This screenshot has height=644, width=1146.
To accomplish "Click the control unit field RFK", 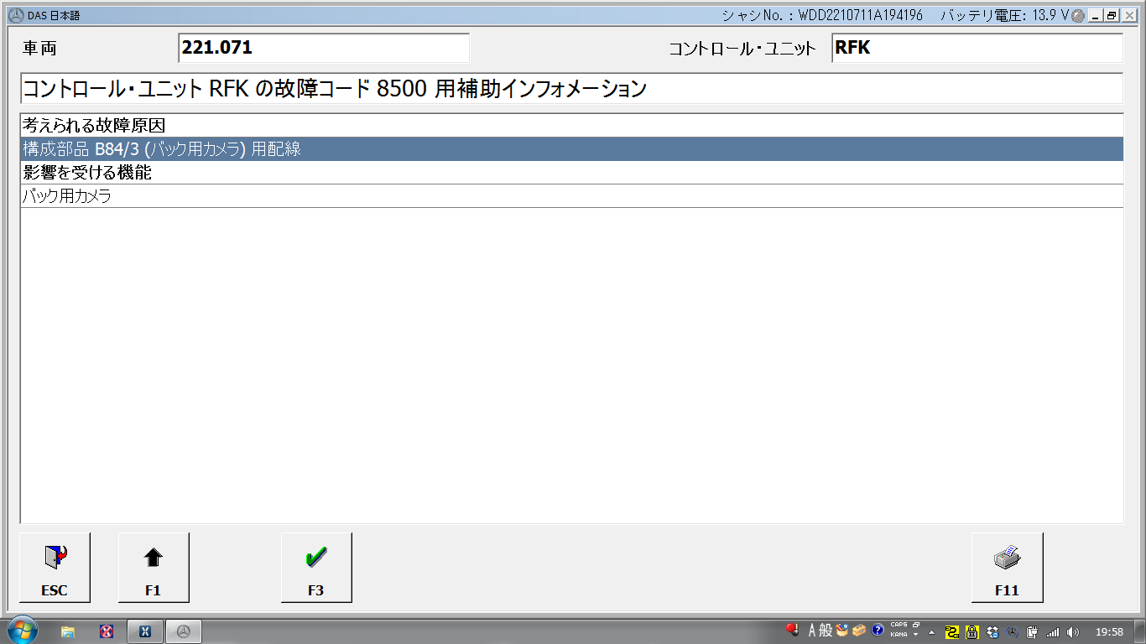I will (x=977, y=48).
